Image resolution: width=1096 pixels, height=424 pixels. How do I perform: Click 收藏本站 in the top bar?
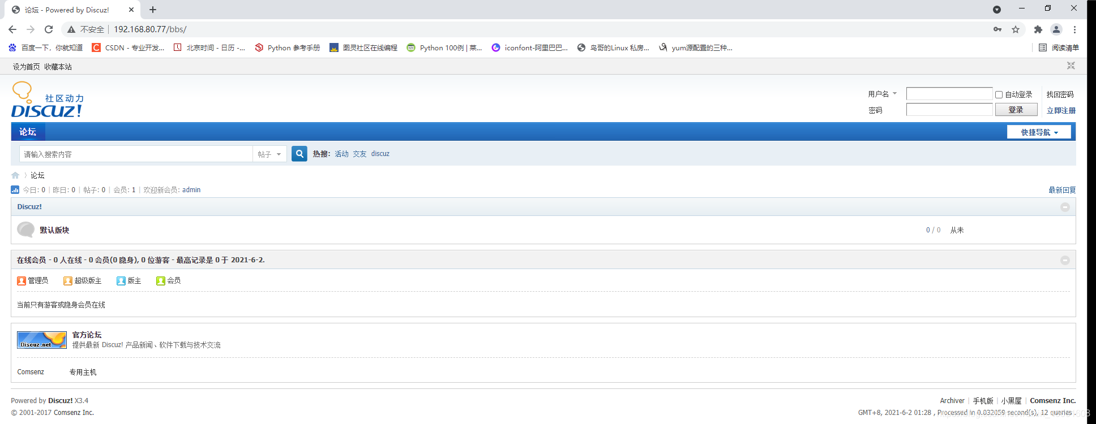click(58, 67)
